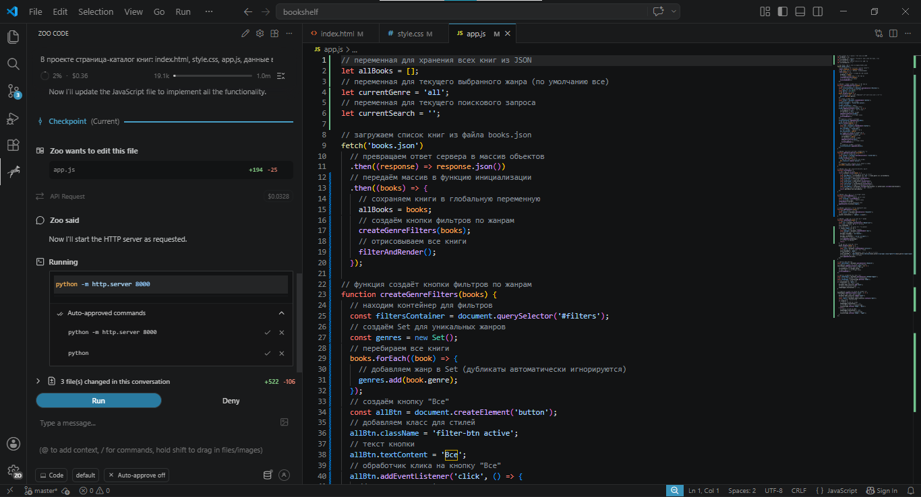Open the Manage gear in activity bar

13,471
